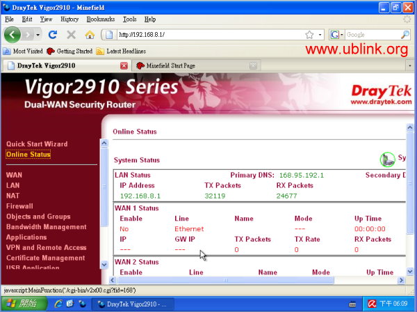Open the WAN menu in the sidebar
Viewport: 417px width, 312px height.
(x=14, y=175)
